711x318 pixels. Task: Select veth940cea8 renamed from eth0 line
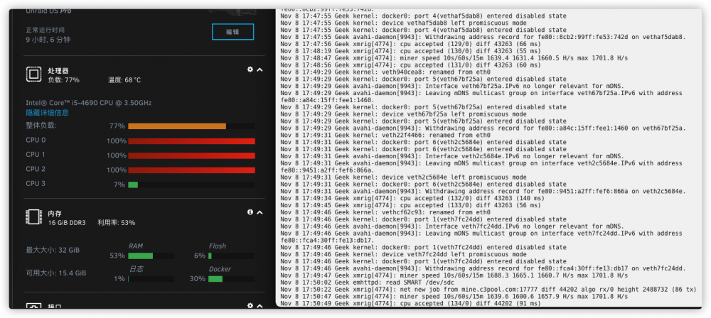(385, 72)
